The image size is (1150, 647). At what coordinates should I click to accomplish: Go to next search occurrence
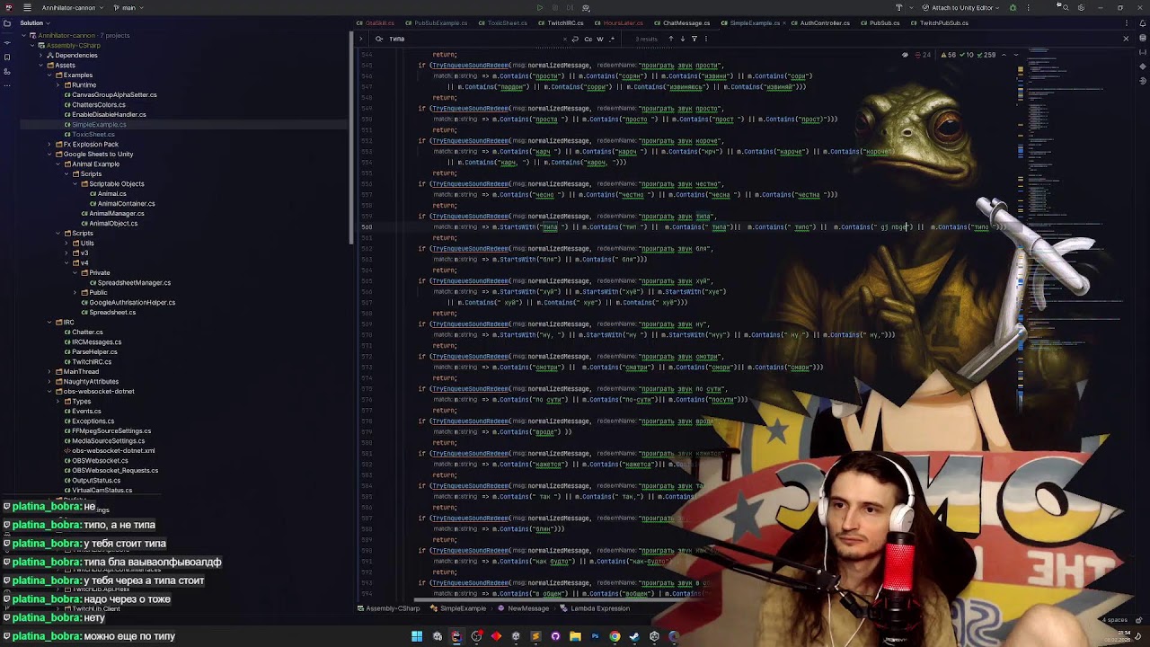tap(682, 39)
